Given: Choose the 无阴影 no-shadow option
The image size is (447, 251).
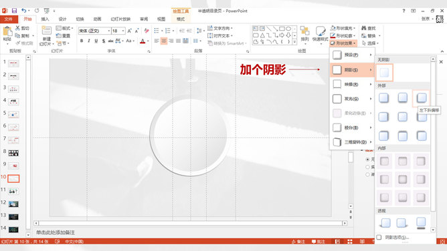Looking at the screenshot, I should pos(384,73).
